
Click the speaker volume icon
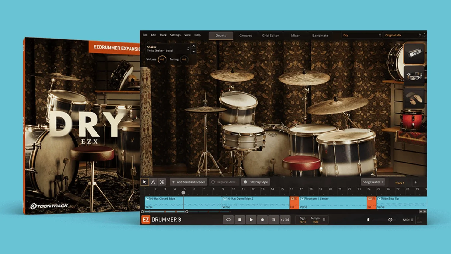(368, 220)
